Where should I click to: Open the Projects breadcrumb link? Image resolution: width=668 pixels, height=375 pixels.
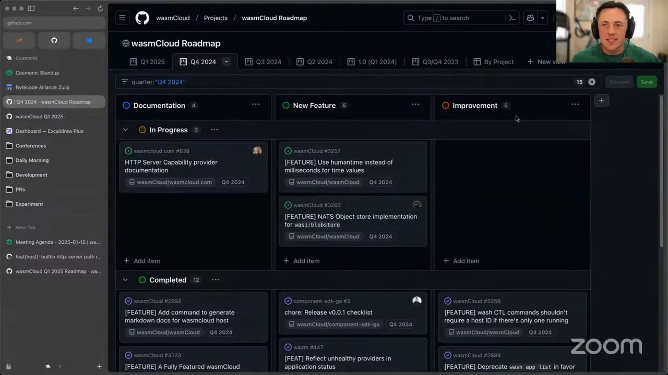coord(216,18)
